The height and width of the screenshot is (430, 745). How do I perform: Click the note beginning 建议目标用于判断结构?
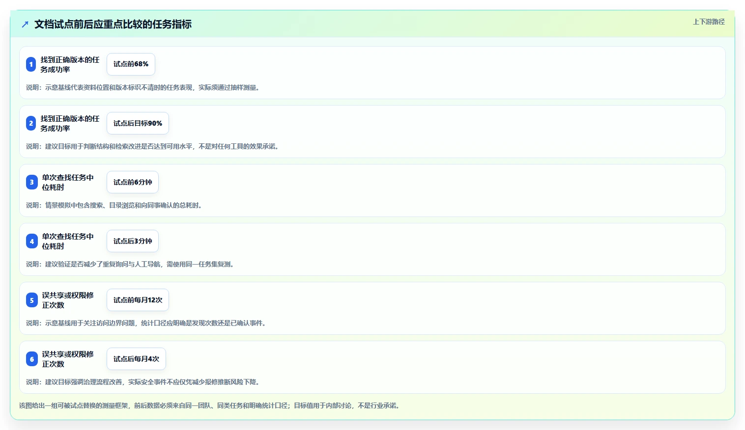coord(153,146)
